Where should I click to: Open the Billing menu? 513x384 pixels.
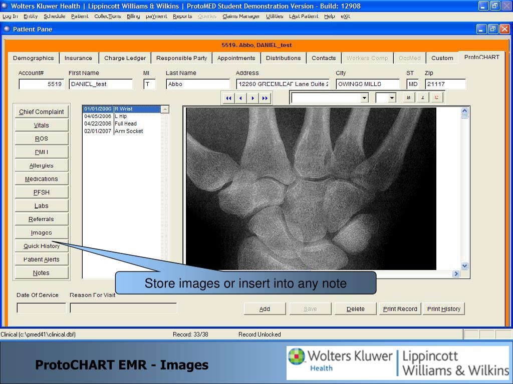click(x=133, y=16)
